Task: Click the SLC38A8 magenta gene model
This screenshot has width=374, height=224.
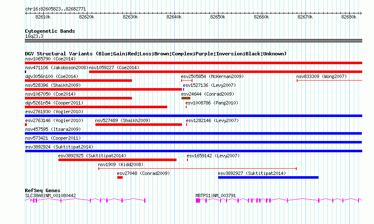Action: [85, 201]
